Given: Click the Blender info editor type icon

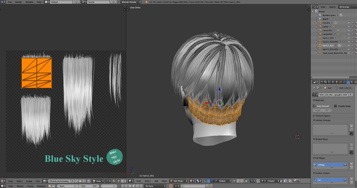Looking at the screenshot, I should [3, 2].
